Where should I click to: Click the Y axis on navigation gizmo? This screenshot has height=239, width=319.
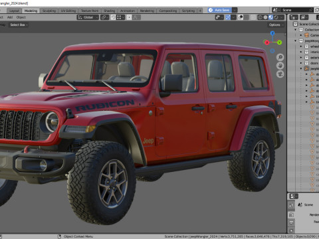tap(279, 42)
